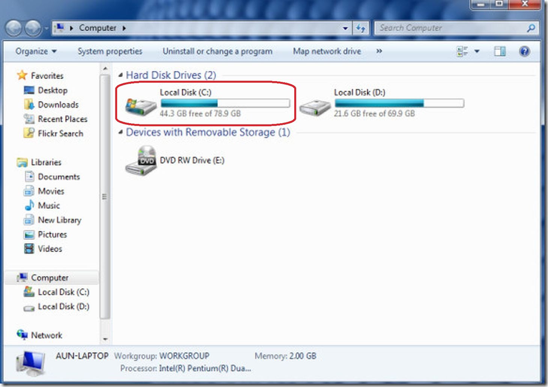Click Uninstall or change a program
The height and width of the screenshot is (387, 548).
point(217,51)
